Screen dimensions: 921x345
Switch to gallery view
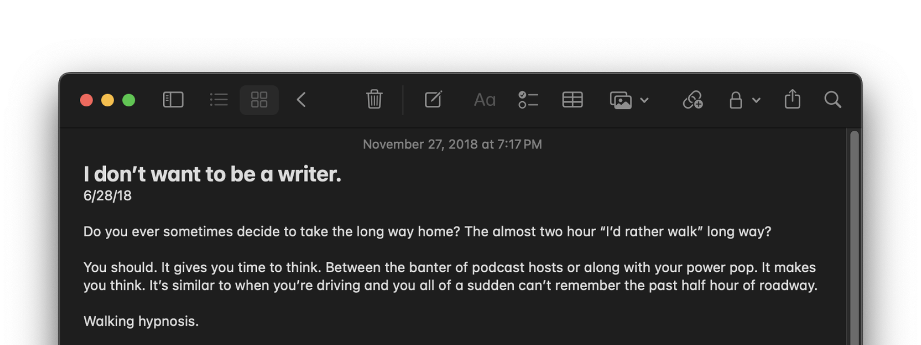[259, 100]
